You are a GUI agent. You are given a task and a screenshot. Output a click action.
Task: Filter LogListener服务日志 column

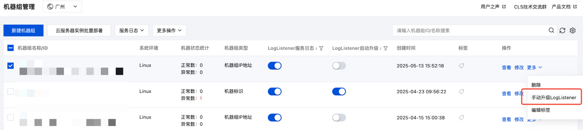(x=321, y=48)
